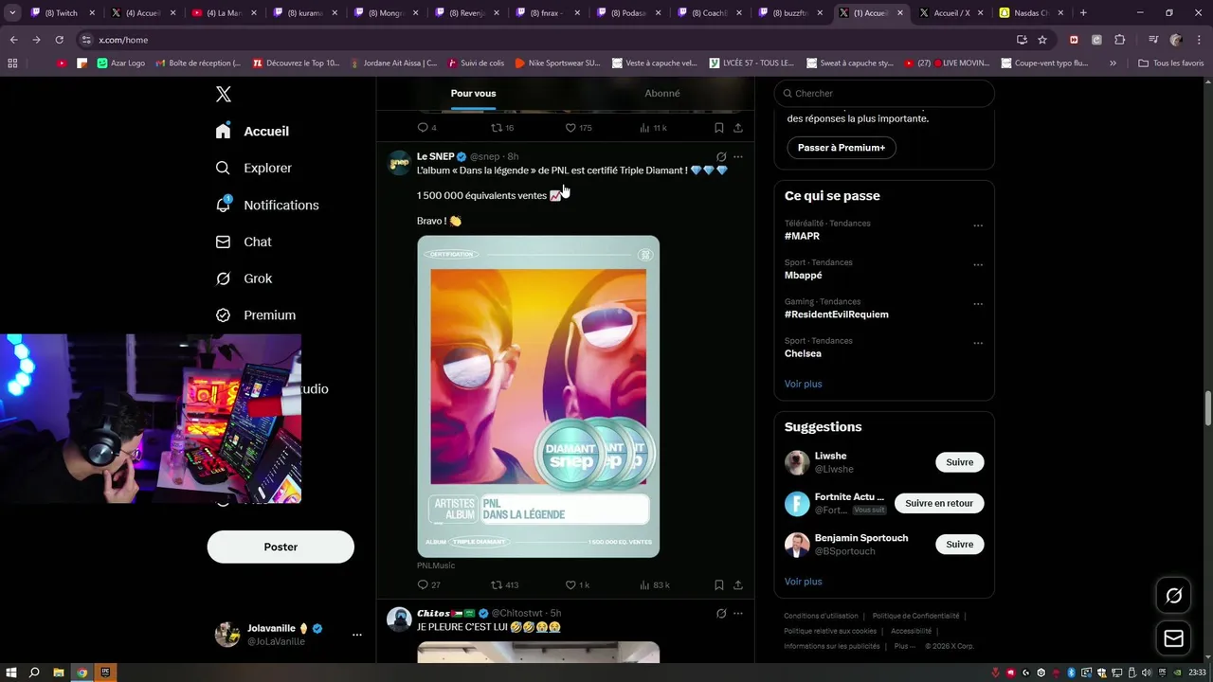
Task: Reply icon on post with 4 replies
Action: [x=423, y=127]
